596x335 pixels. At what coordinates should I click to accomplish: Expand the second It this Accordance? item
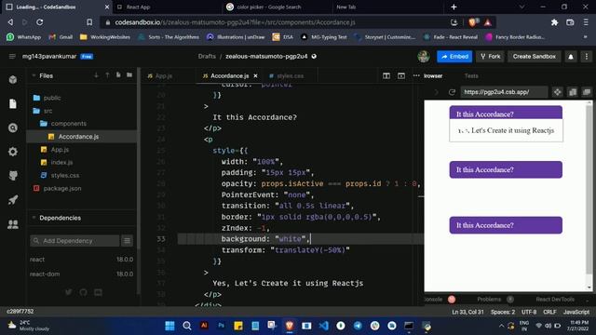click(x=506, y=169)
